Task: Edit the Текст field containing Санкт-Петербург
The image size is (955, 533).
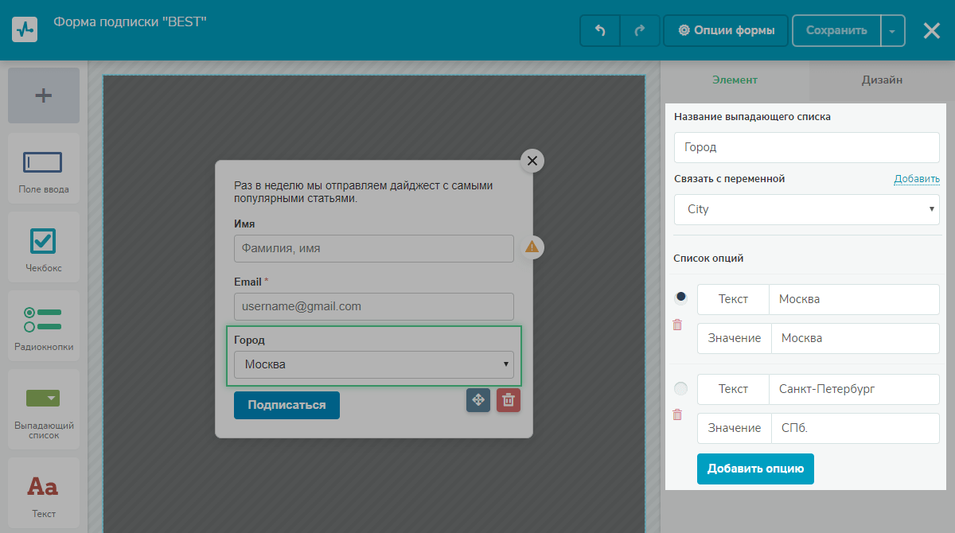Action: tap(854, 389)
